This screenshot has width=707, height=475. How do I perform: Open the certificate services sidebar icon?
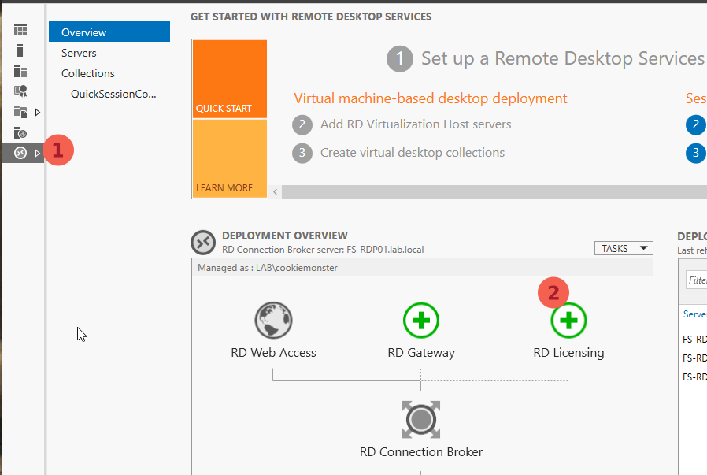click(20, 91)
